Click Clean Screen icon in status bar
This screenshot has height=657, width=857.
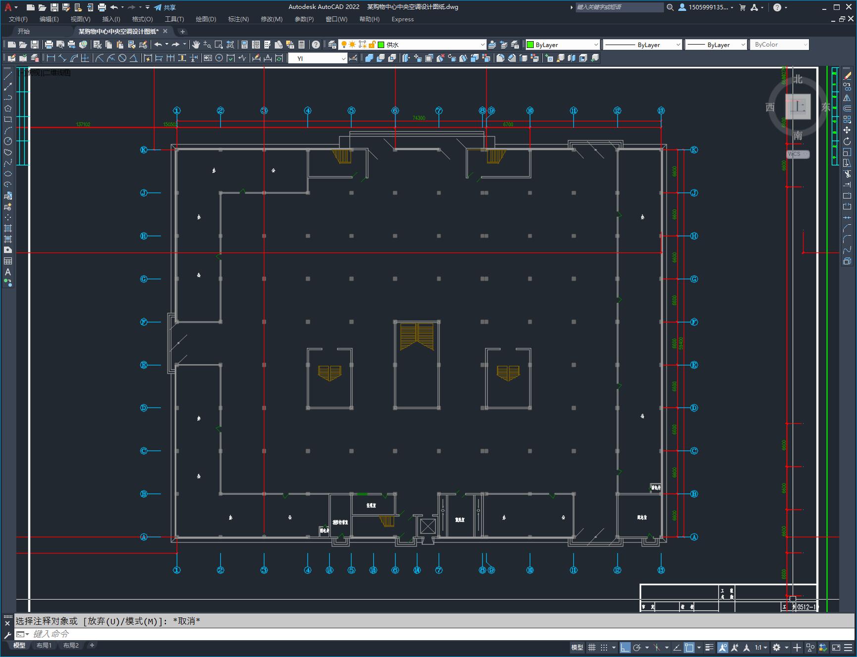tap(836, 647)
